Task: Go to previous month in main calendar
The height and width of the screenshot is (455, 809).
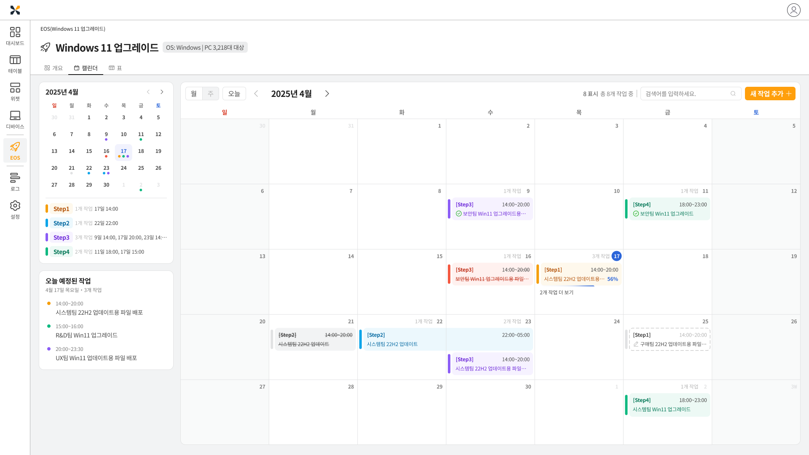Action: tap(256, 94)
